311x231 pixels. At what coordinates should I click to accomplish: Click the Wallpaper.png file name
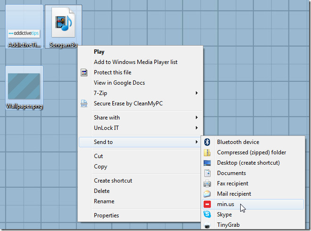point(24,106)
